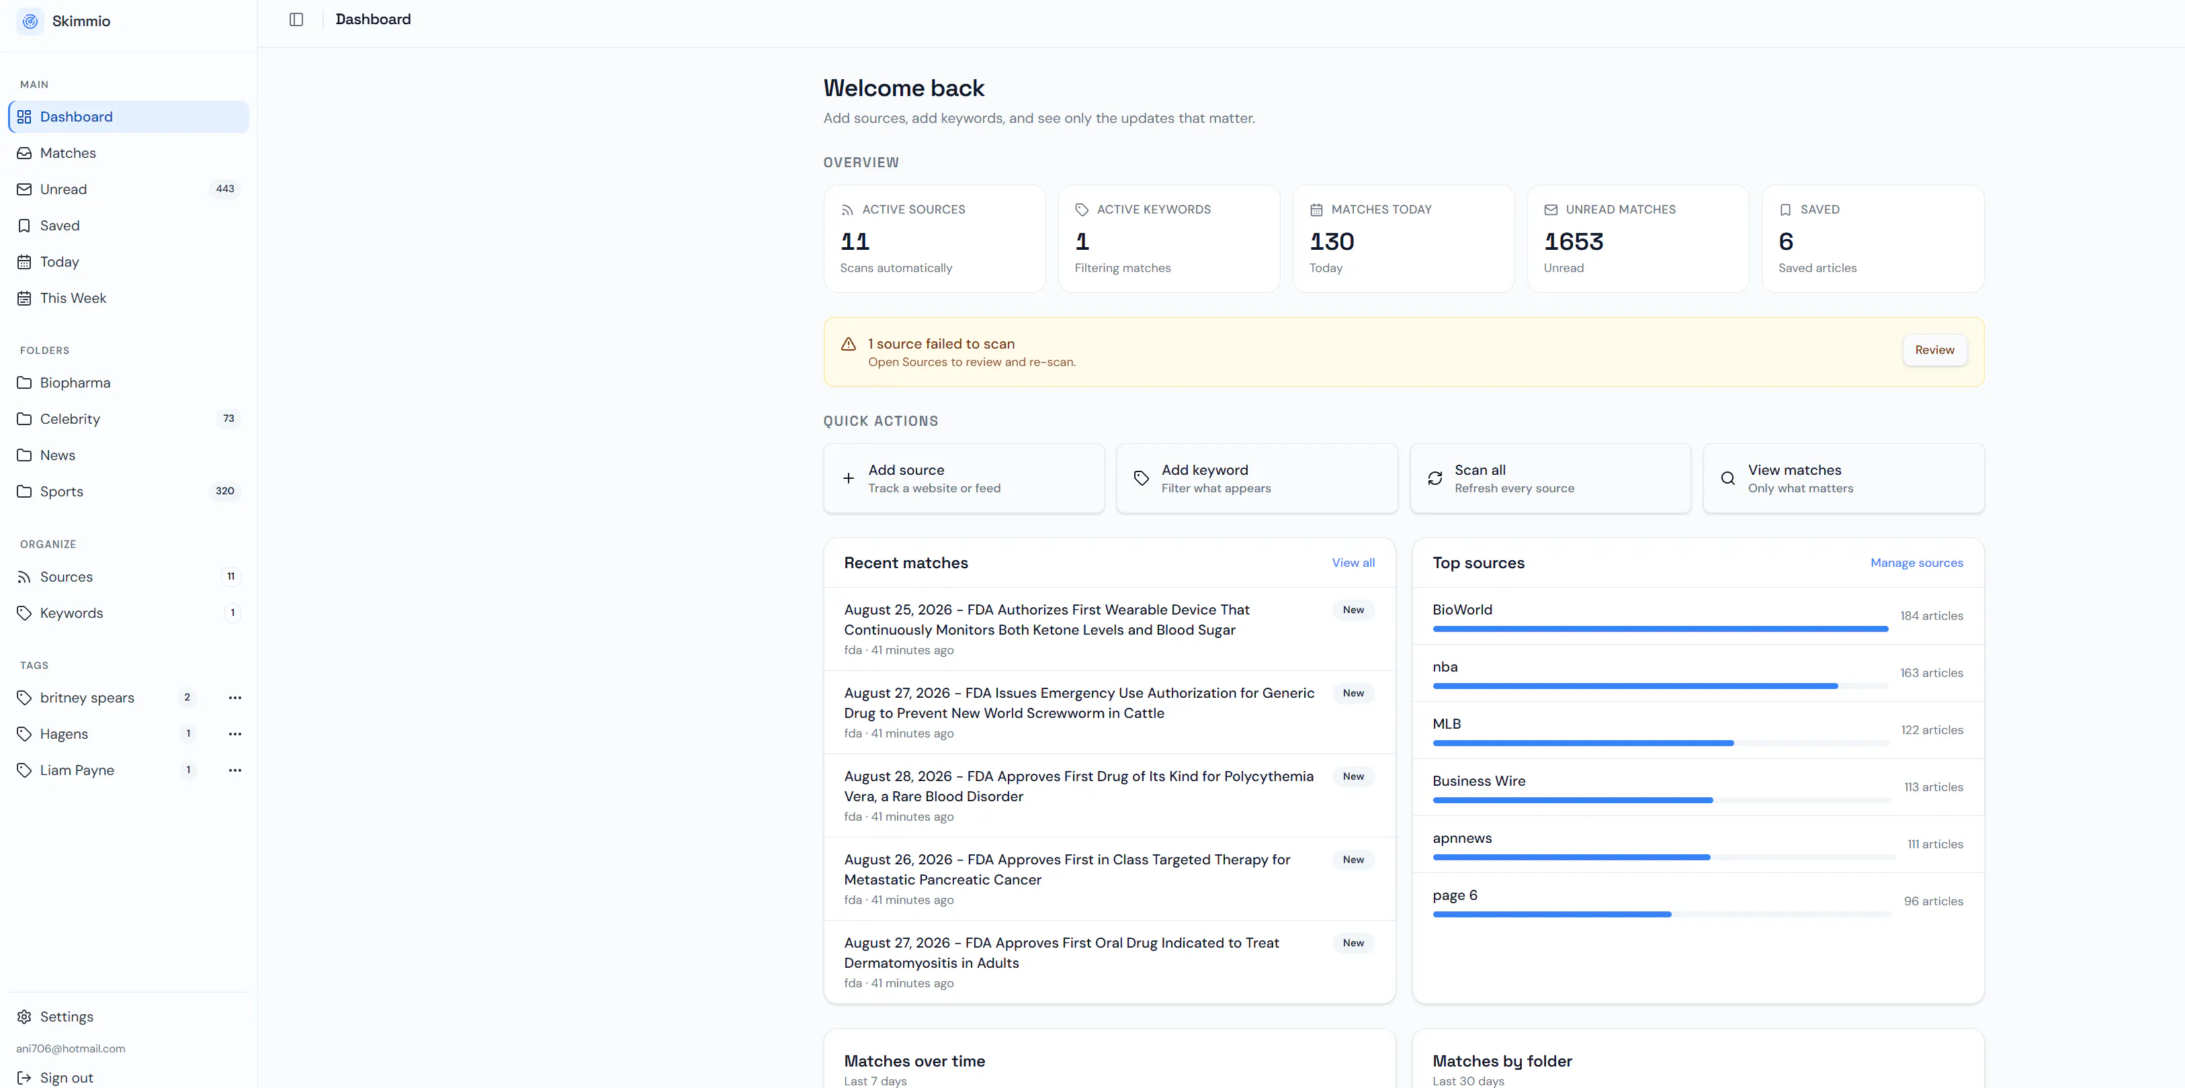Click the Unread envelope icon in sidebar
The height and width of the screenshot is (1088, 2185).
25,189
